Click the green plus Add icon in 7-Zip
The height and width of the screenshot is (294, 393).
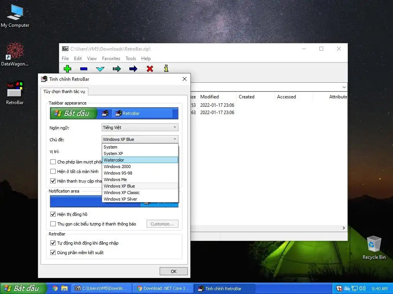pos(68,69)
